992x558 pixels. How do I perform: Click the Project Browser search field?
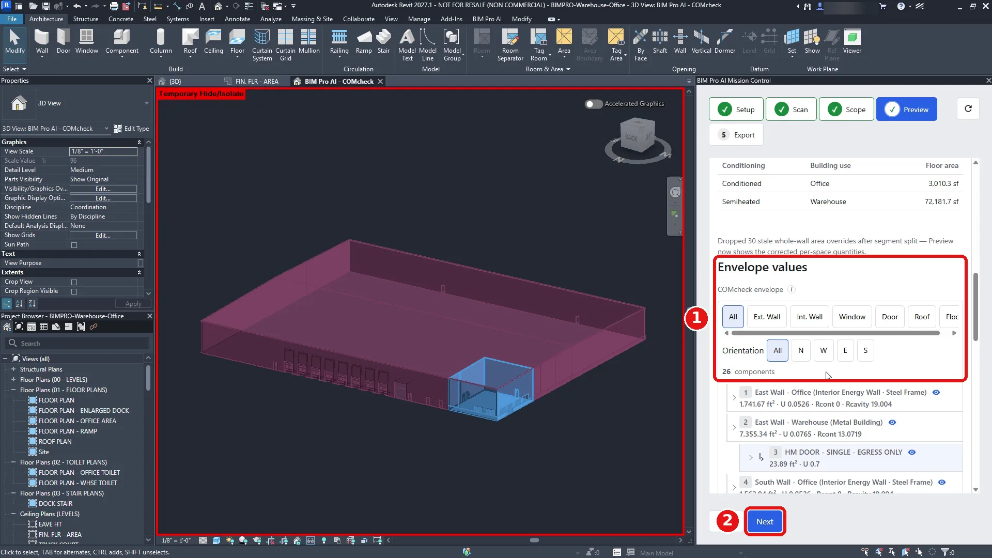78,344
